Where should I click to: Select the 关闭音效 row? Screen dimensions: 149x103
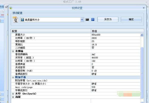[x=76, y=67]
